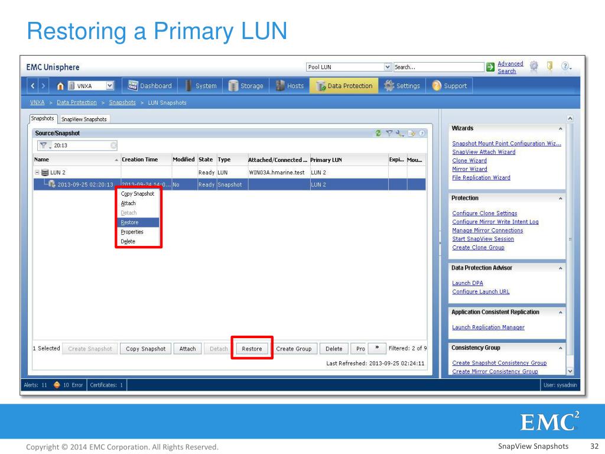Open the System menu
The width and height of the screenshot is (605, 454).
[x=201, y=86]
